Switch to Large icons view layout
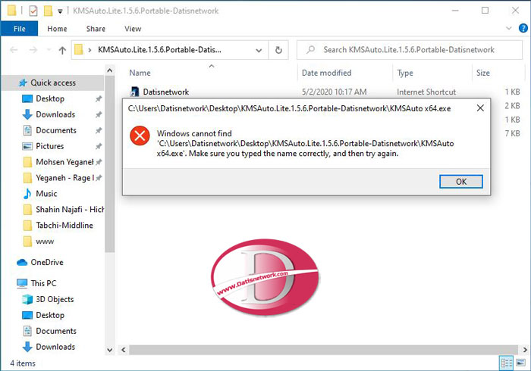Viewport: 531px width, 371px height. tap(520, 363)
